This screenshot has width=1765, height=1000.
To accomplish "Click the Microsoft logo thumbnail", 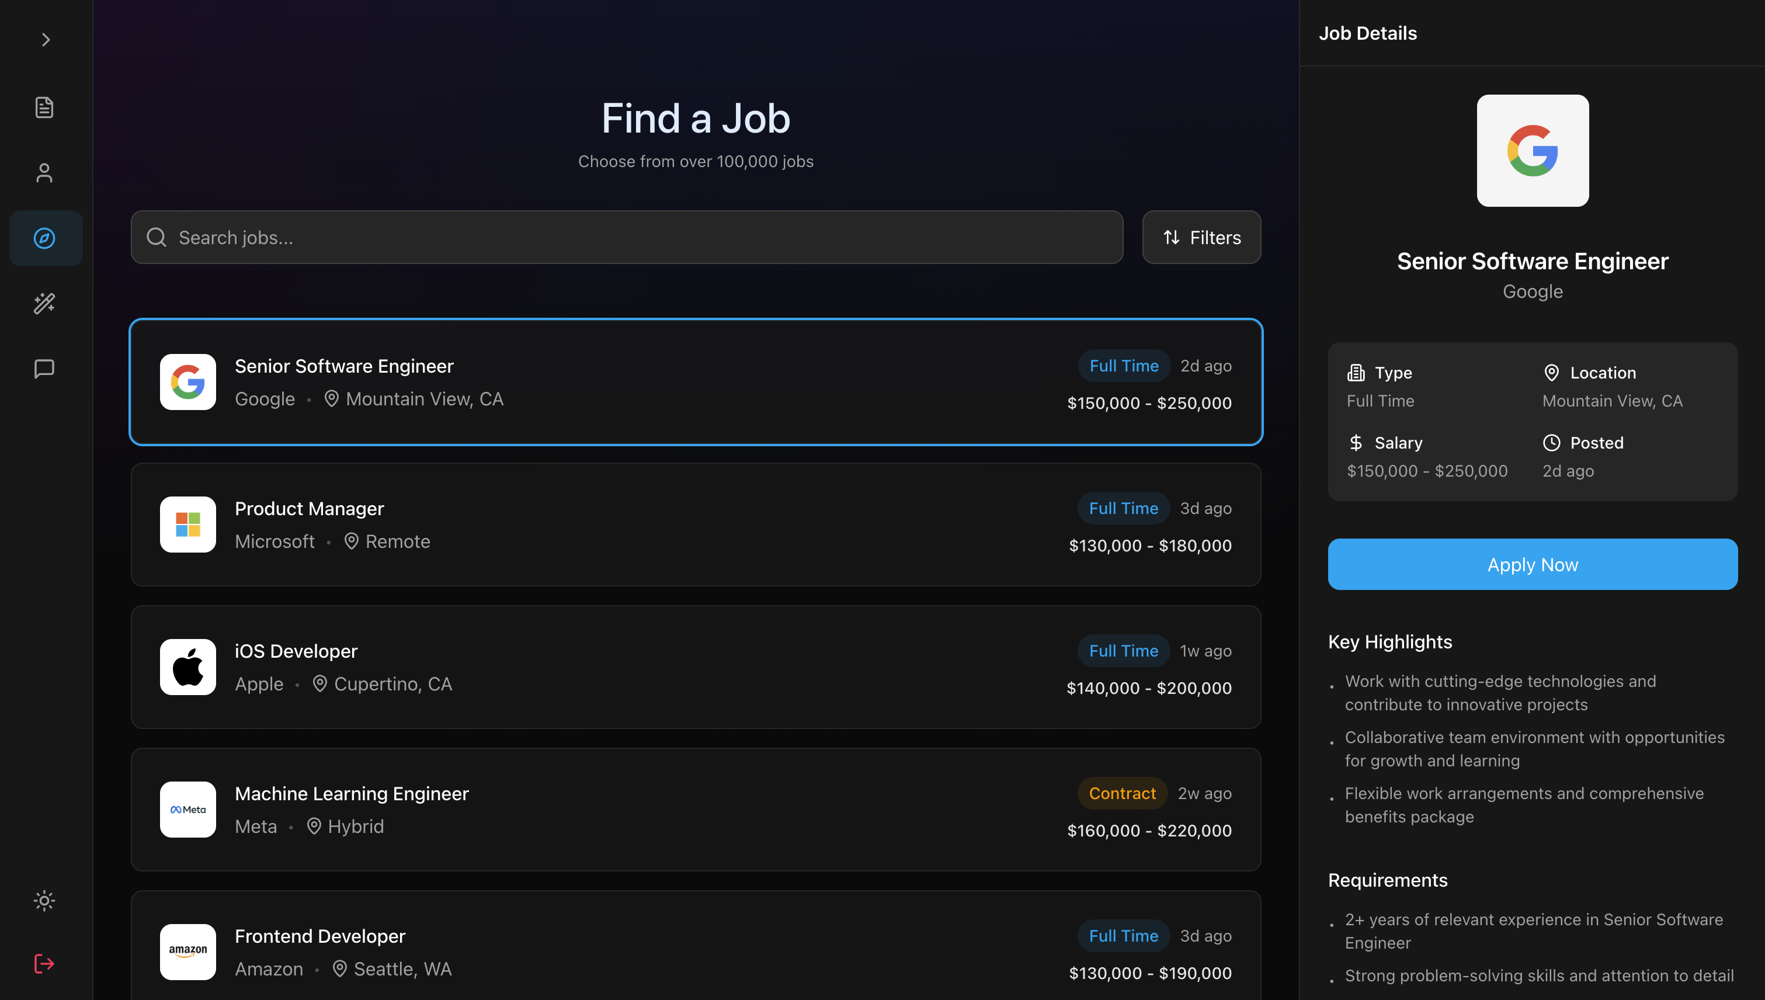I will click(x=188, y=525).
